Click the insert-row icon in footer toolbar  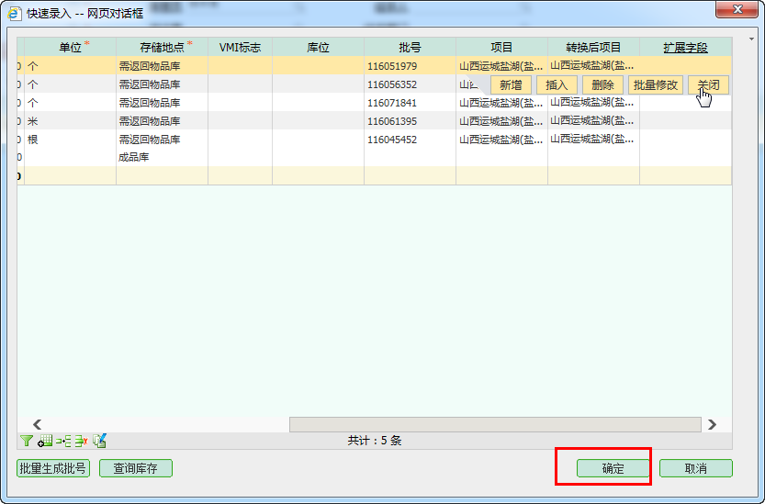tap(62, 441)
